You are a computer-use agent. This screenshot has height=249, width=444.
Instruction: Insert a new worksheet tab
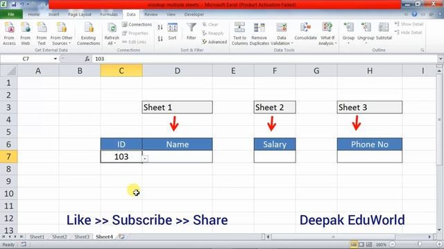(x=121, y=237)
